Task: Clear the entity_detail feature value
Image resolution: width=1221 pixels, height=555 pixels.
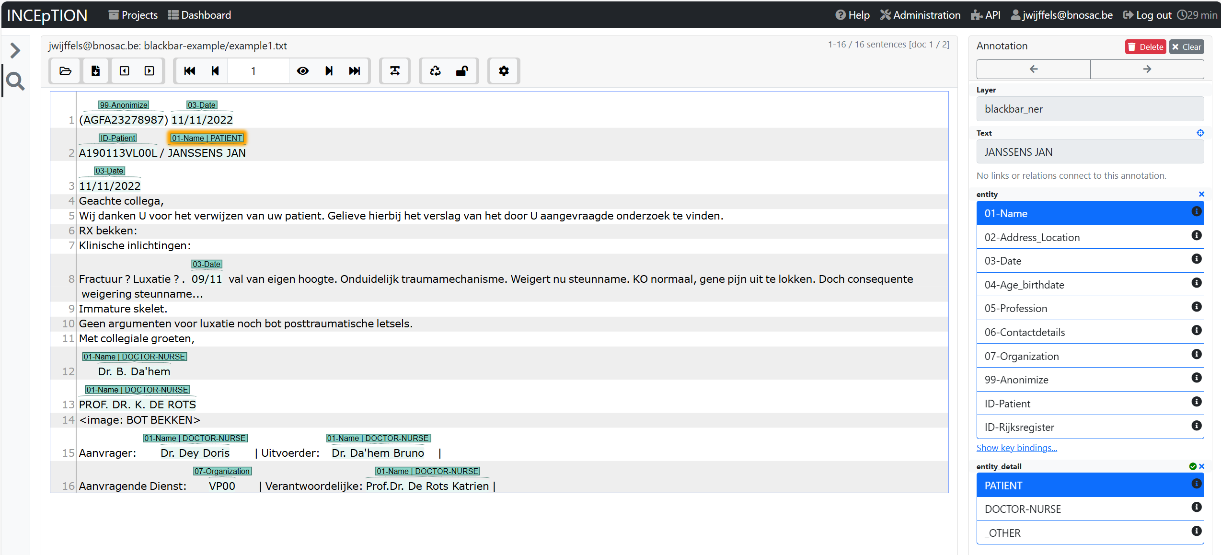Action: tap(1201, 466)
